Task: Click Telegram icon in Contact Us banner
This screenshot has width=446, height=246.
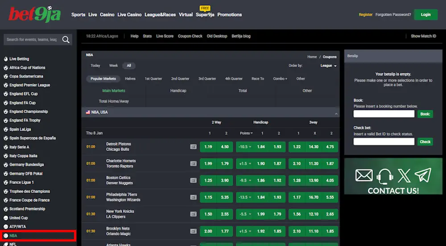Action: pos(423,175)
